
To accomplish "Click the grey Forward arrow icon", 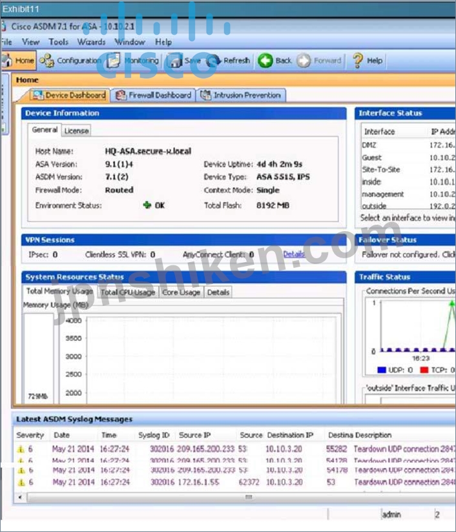I will point(304,61).
